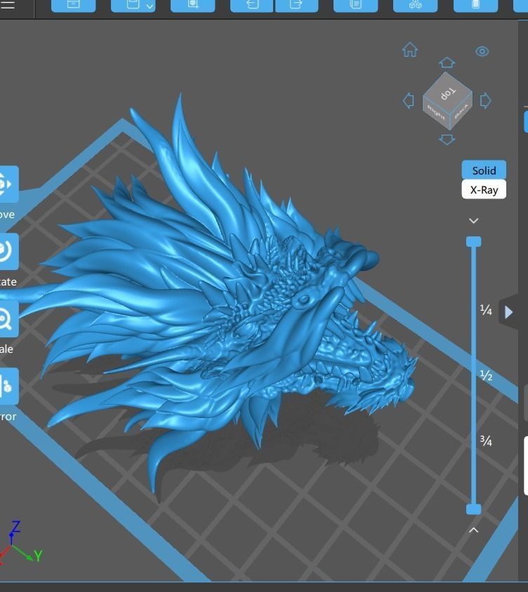This screenshot has width=528, height=592.
Task: Click the Copy model toolbar button
Action: pos(356,5)
